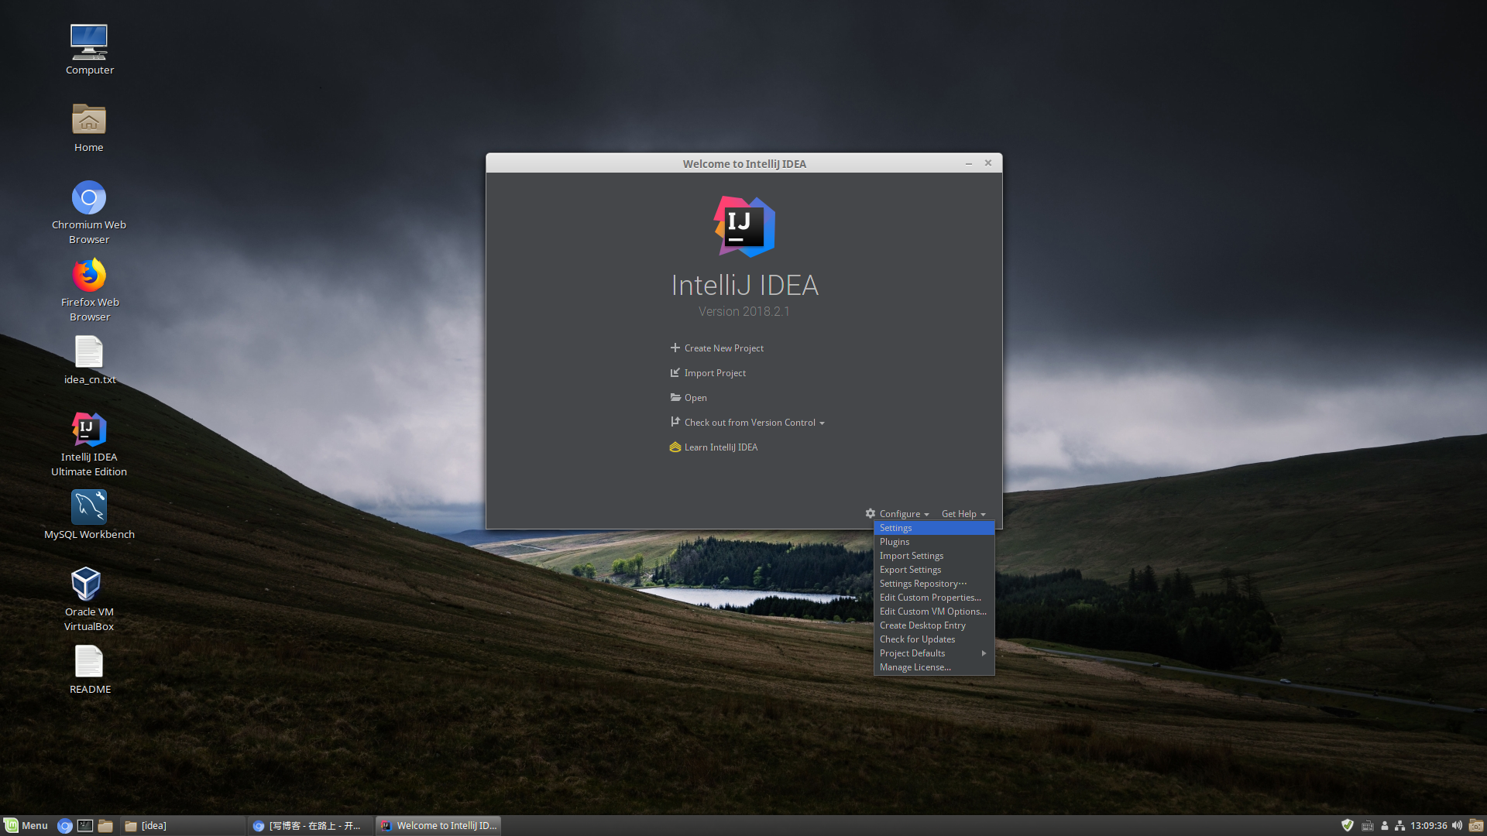The image size is (1487, 836).
Task: Click the plus icon beside Create New Project
Action: point(675,348)
